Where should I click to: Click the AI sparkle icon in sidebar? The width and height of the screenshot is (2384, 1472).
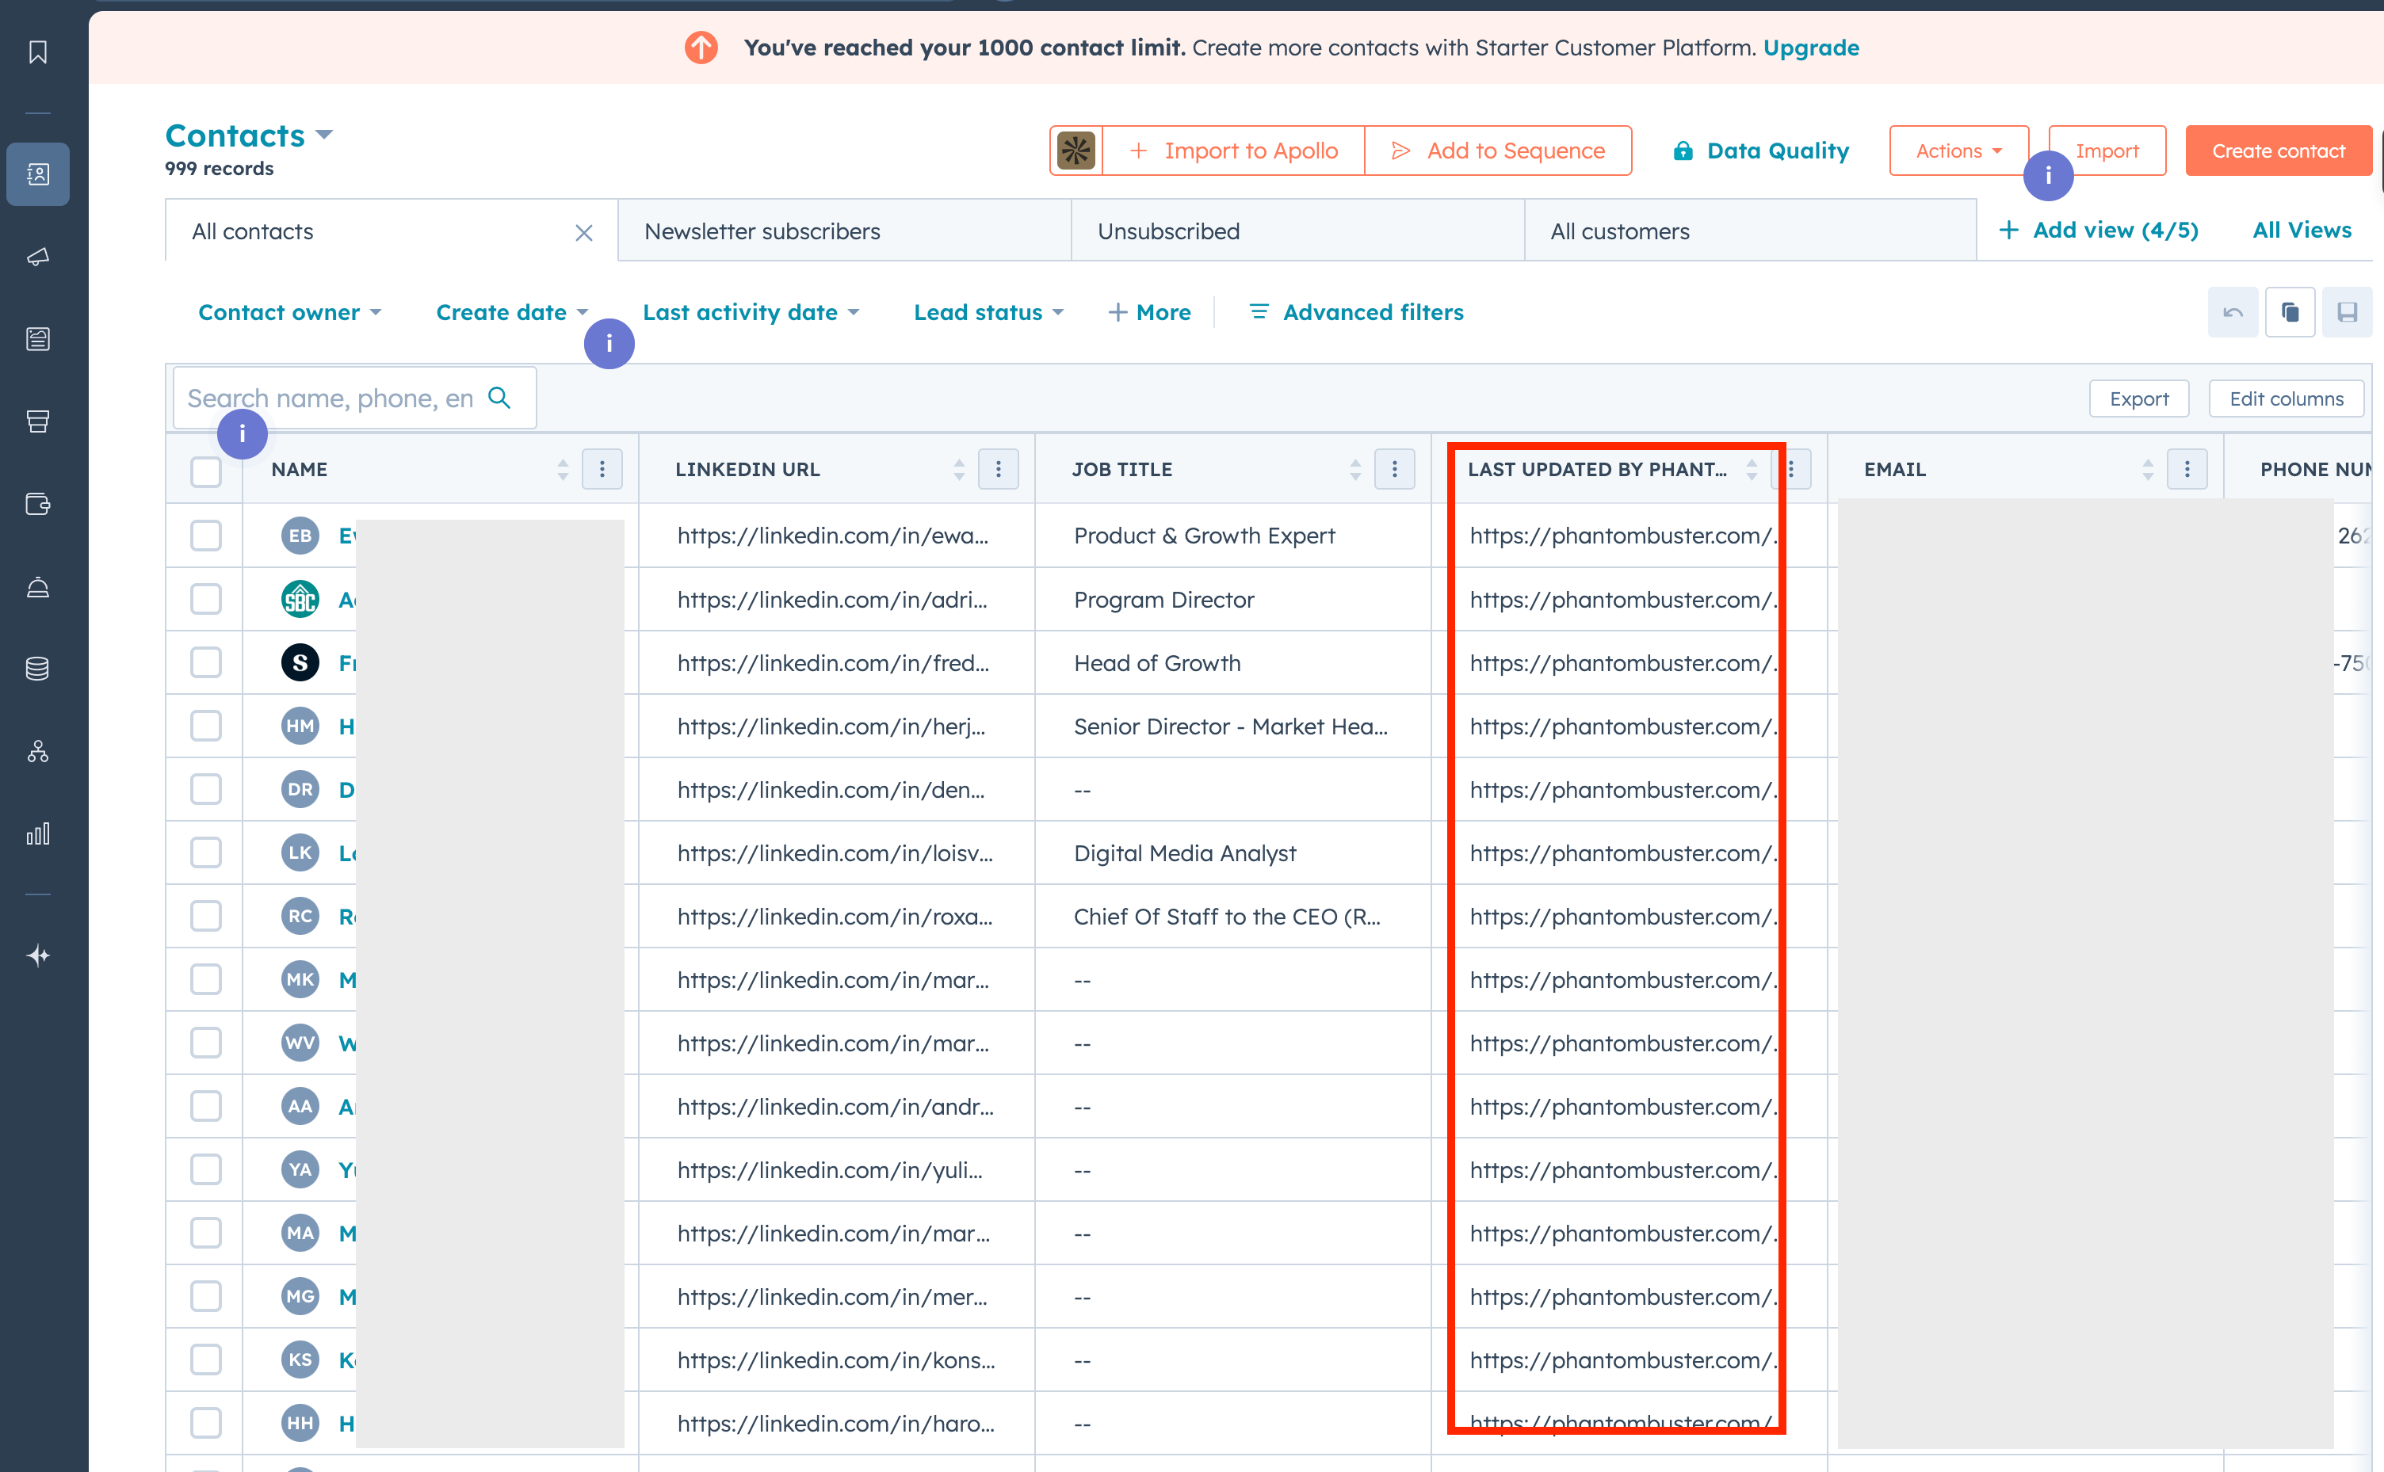tap(38, 956)
